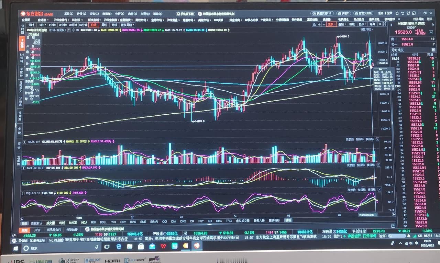This screenshot has width=440, height=263.
Task: Click the 打开导航 link
Action: [x=418, y=19]
